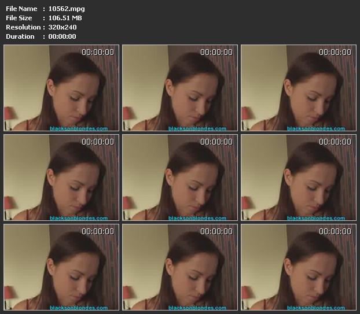Select the middle thumbnail in the top row
This screenshot has height=314, width=360.
point(180,88)
